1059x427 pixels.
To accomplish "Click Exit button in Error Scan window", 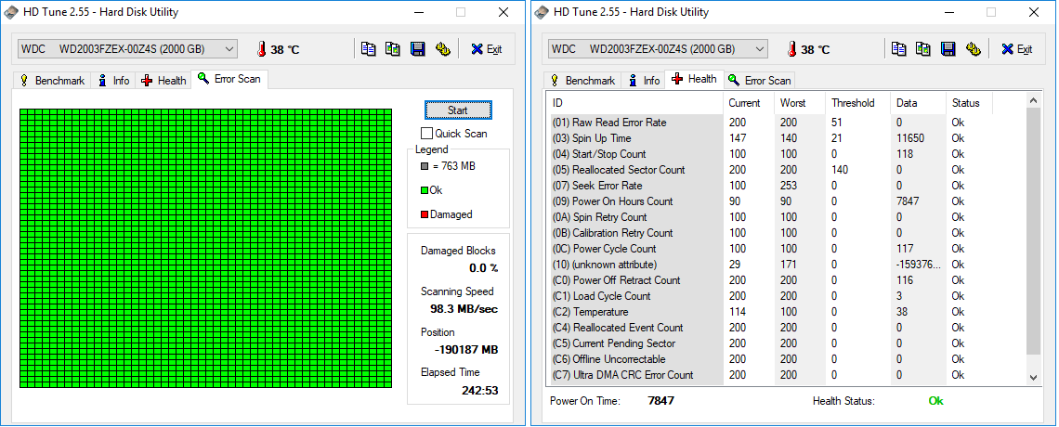I will click(486, 49).
